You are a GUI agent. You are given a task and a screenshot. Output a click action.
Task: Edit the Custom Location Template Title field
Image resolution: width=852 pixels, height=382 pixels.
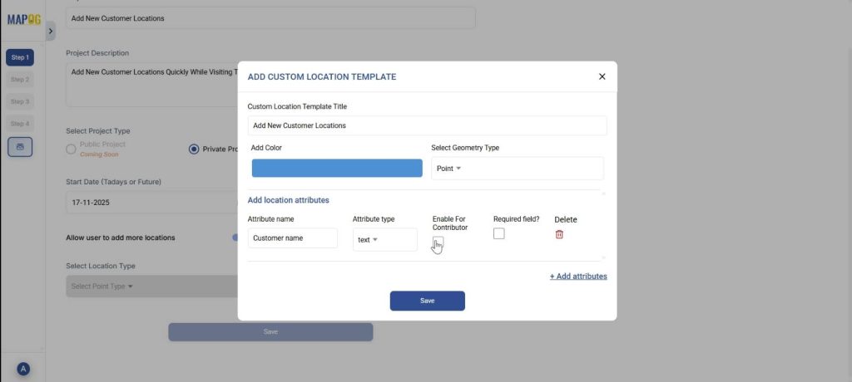[x=427, y=125]
